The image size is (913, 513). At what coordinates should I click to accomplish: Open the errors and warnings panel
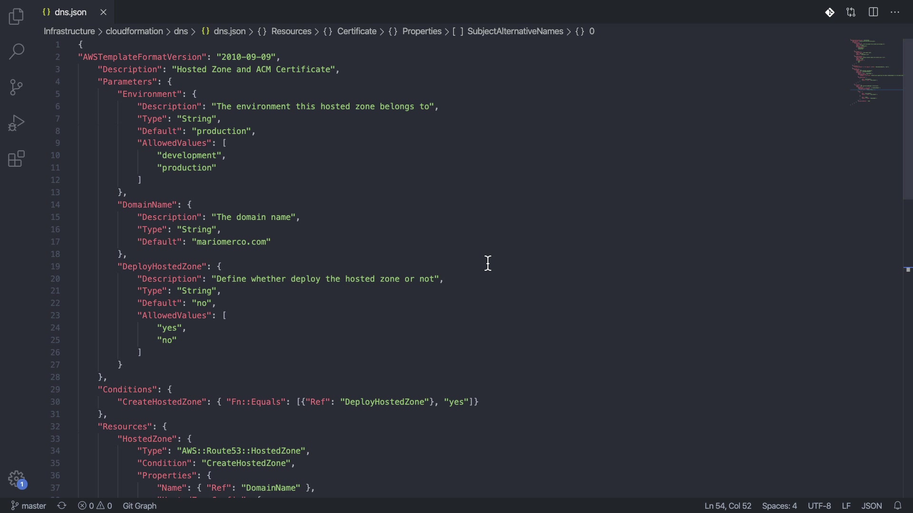pos(95,506)
